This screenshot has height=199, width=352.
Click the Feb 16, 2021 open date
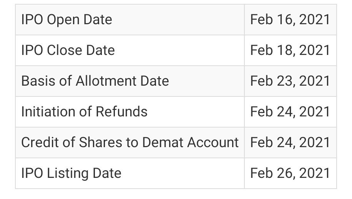(x=290, y=20)
